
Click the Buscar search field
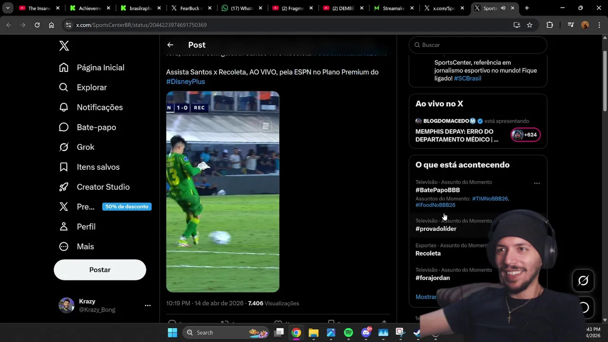478,45
